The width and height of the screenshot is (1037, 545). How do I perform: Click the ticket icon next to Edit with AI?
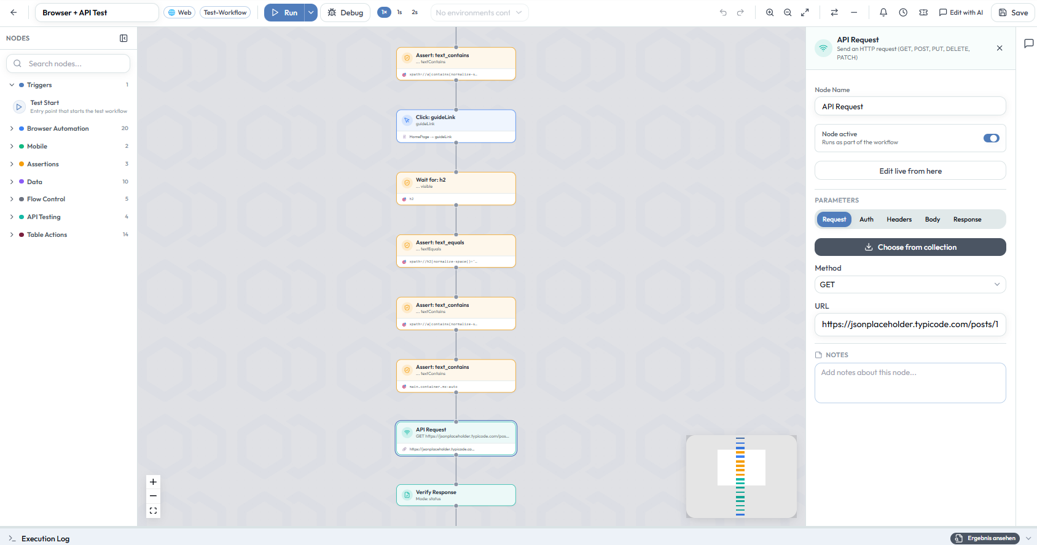click(923, 12)
